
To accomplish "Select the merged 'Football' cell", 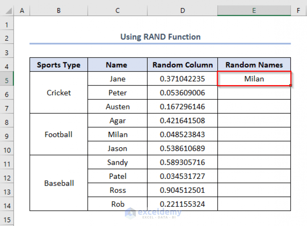I will coord(59,135).
